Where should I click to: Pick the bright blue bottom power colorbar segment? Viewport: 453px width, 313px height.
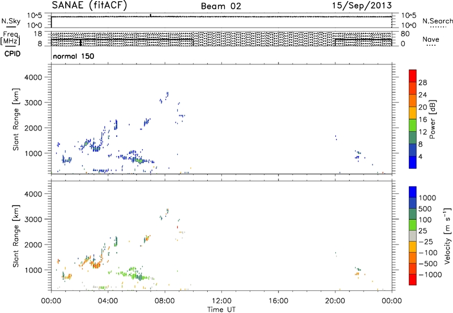click(x=413, y=162)
